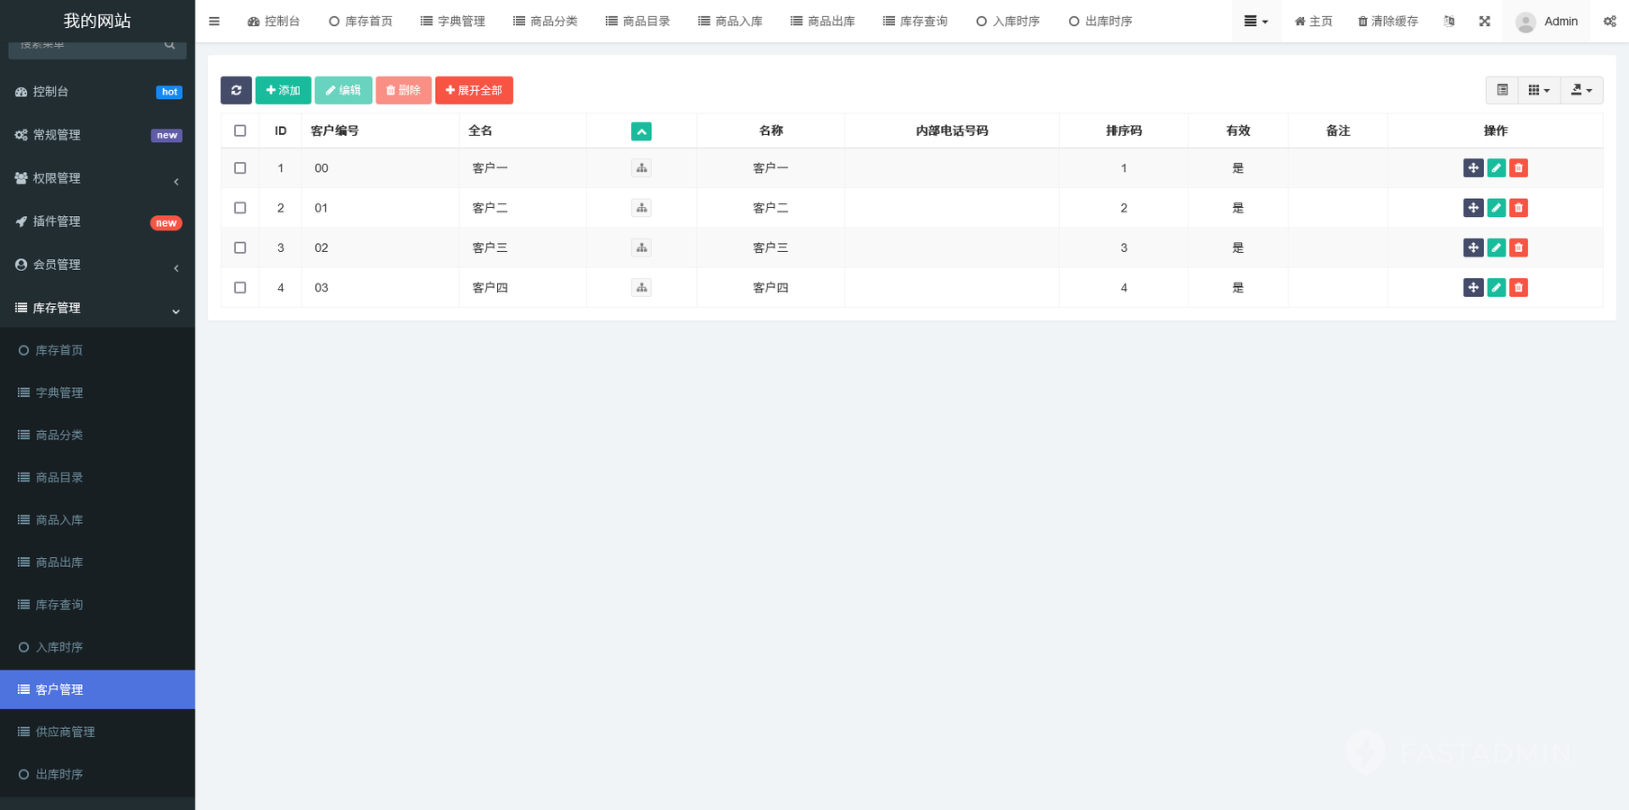Image resolution: width=1629 pixels, height=810 pixels.
Task: Click the red delete trash icon for 客户三 row
Action: tap(1518, 247)
